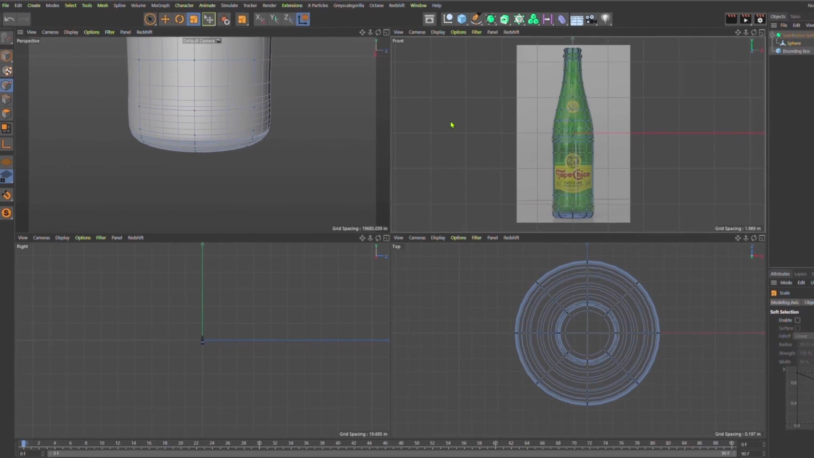Image resolution: width=814 pixels, height=458 pixels.
Task: Select the Live Selection tool
Action: [150, 19]
